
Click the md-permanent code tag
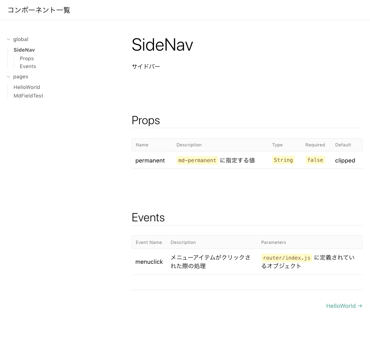click(197, 160)
